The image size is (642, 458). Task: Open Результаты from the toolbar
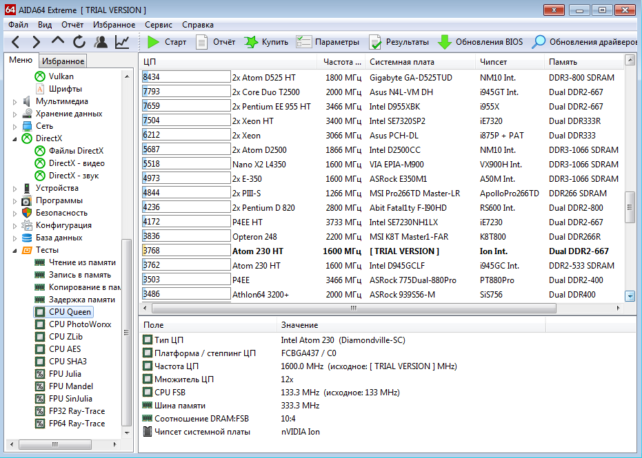click(399, 42)
